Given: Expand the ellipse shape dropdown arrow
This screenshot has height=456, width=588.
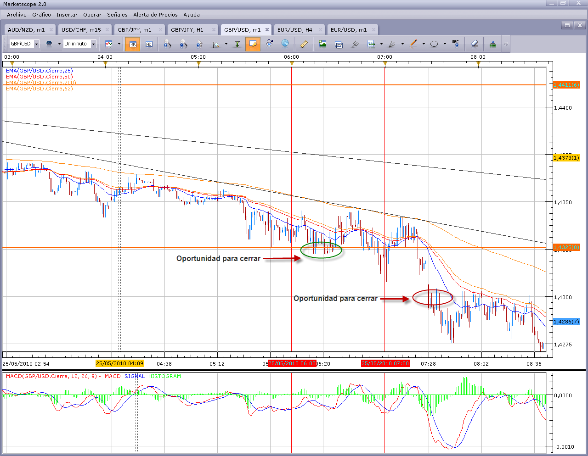Looking at the screenshot, I should coord(445,44).
